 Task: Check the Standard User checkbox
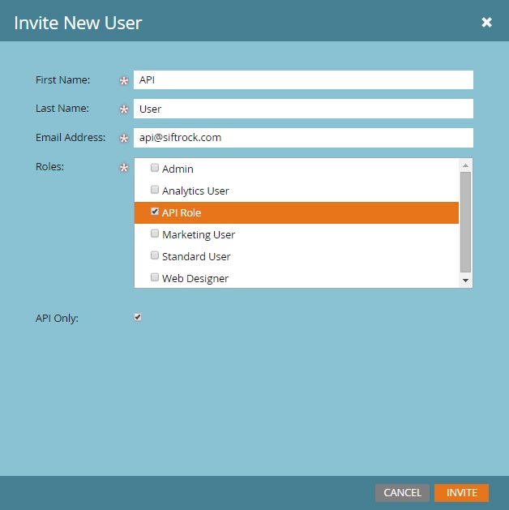click(x=155, y=255)
